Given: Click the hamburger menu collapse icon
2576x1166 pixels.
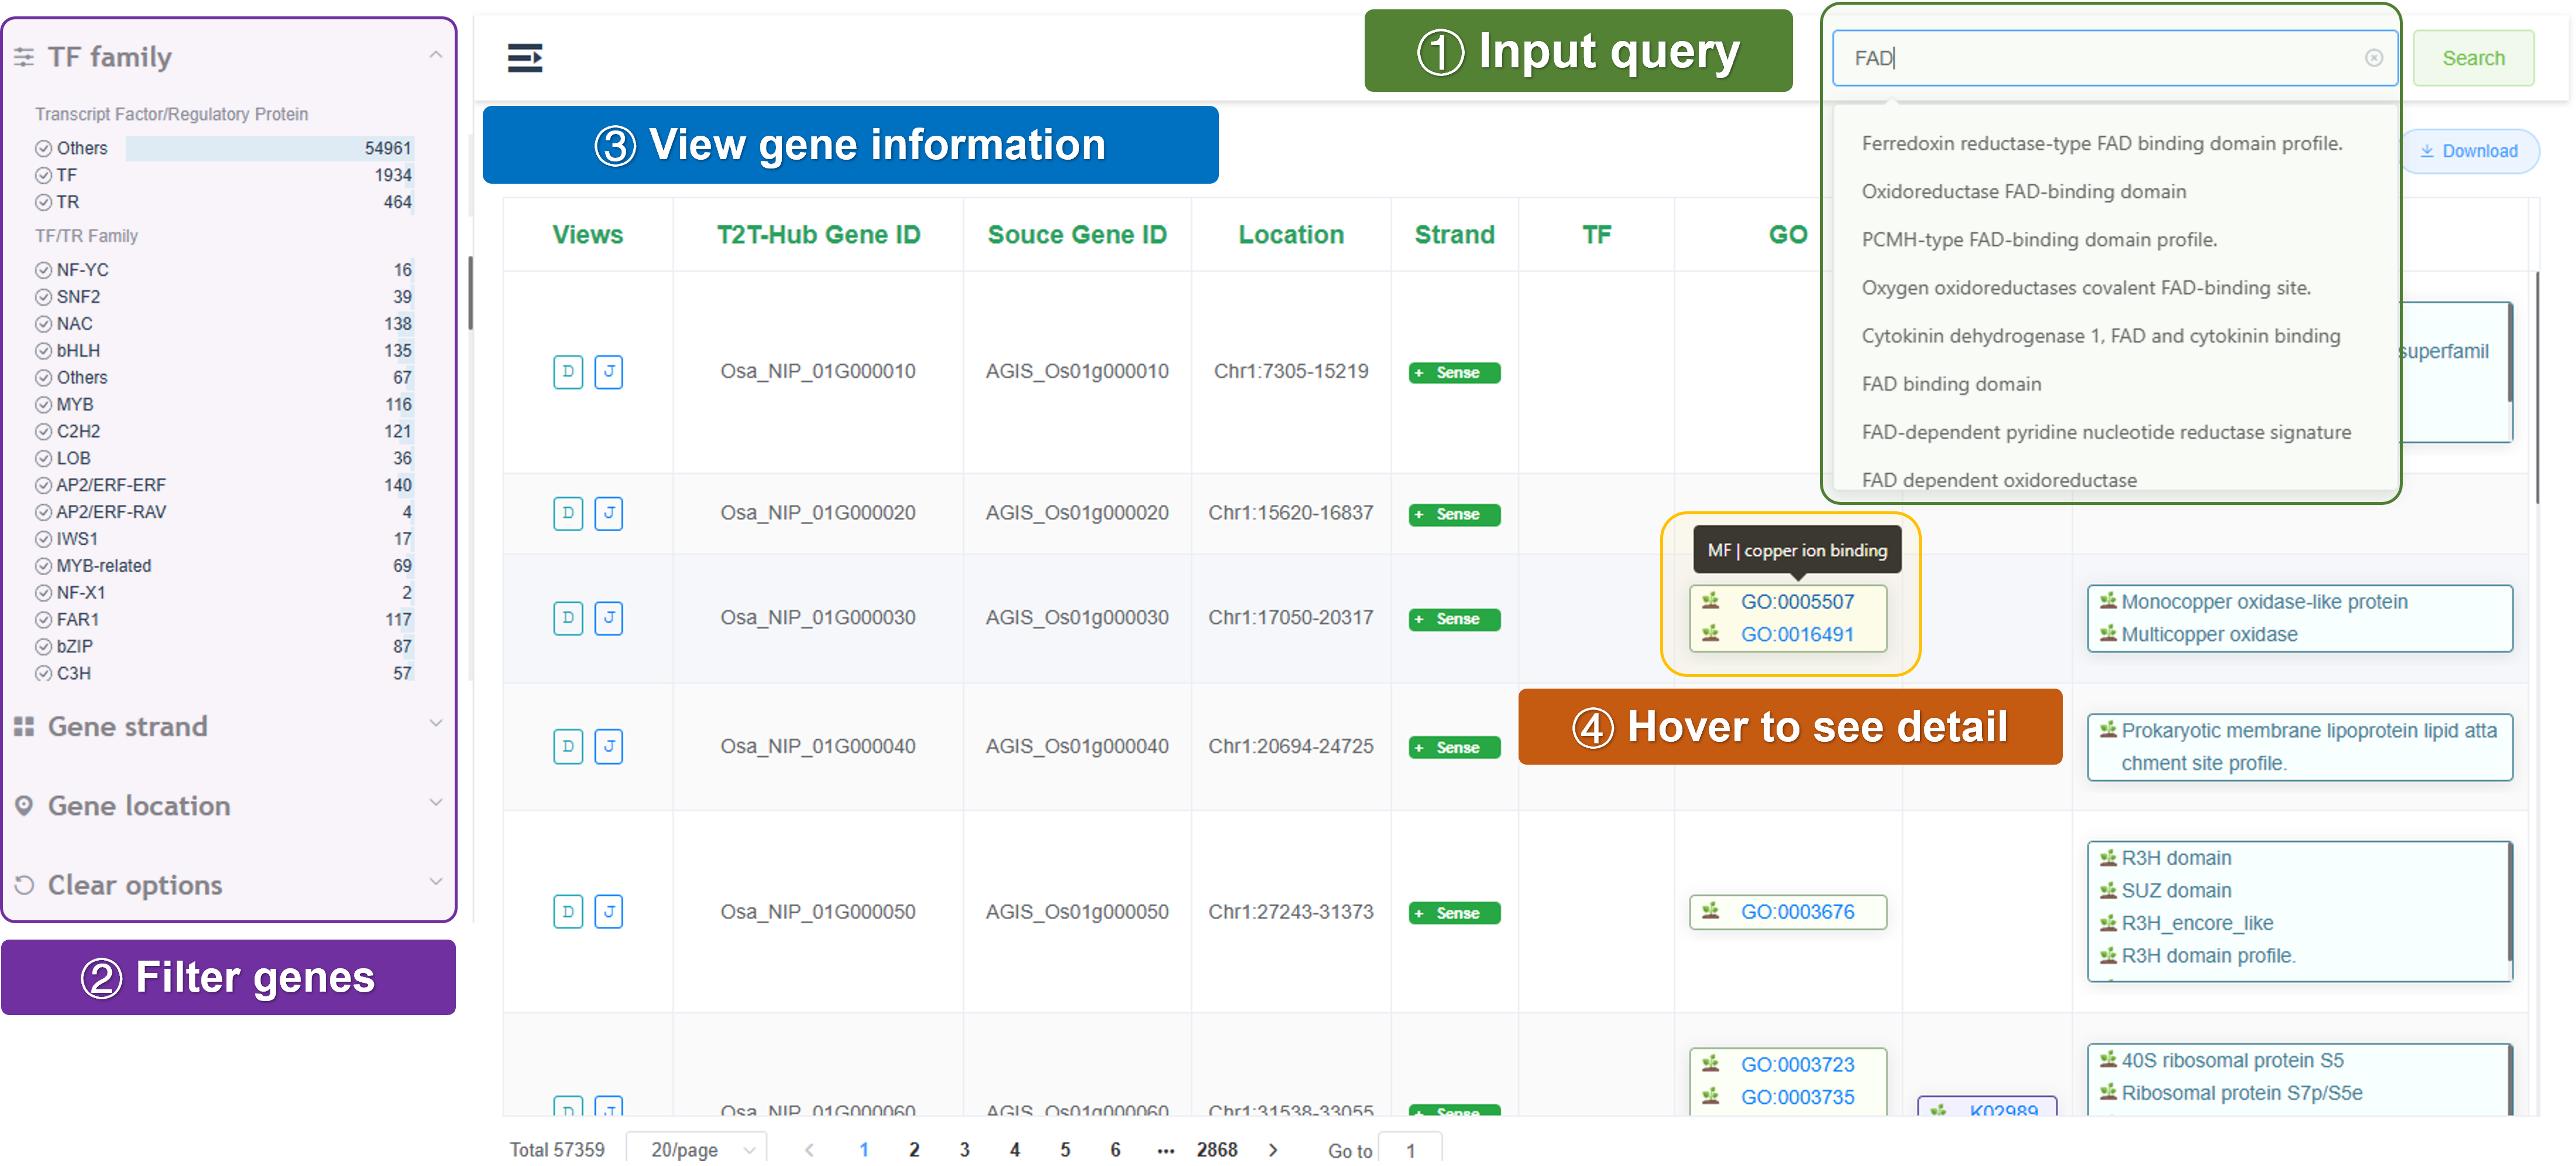Looking at the screenshot, I should (524, 58).
